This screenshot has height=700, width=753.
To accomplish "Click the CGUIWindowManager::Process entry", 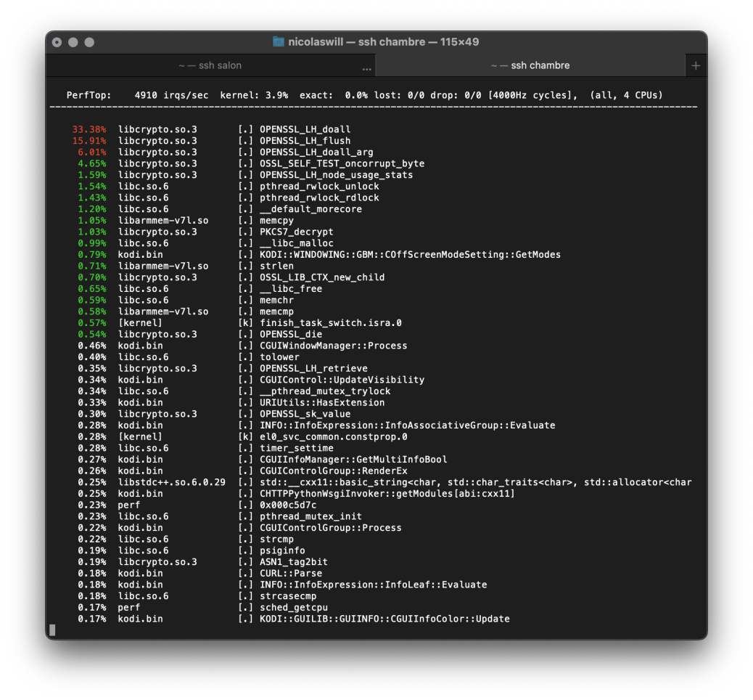I will tap(333, 346).
